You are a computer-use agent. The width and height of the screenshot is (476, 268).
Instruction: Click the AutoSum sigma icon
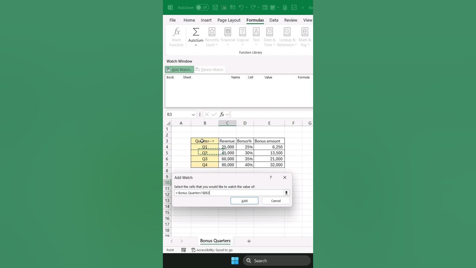coord(196,32)
